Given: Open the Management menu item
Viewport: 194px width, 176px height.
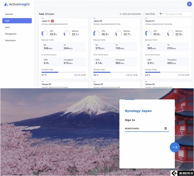Looking at the screenshot, I should [11, 34].
